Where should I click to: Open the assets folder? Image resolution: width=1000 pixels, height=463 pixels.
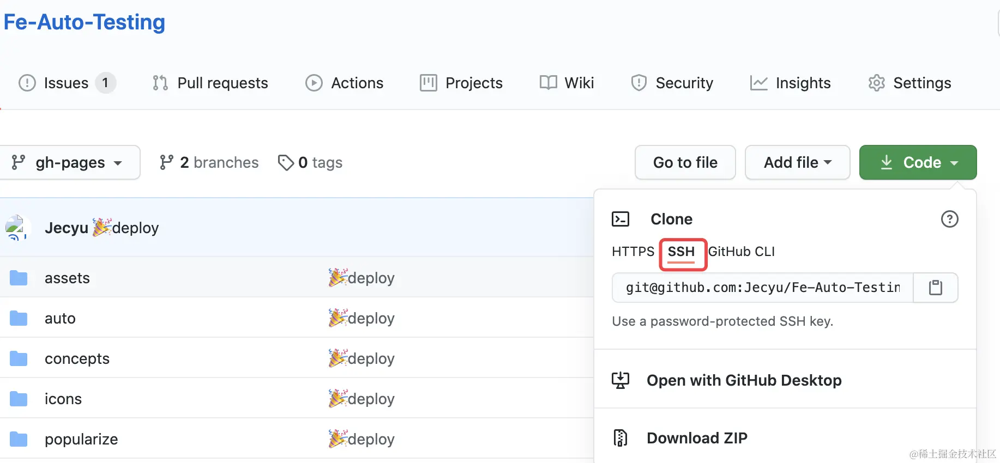tap(67, 278)
